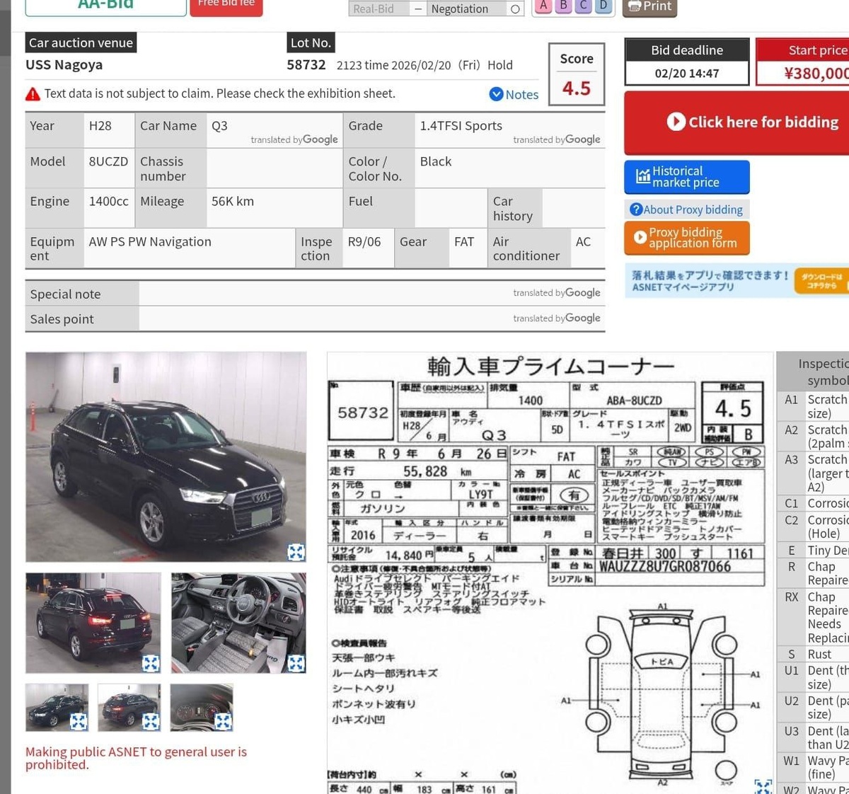The image size is (849, 794).
Task: Click the Start price ¥380,000 value
Action: pyautogui.click(x=816, y=73)
